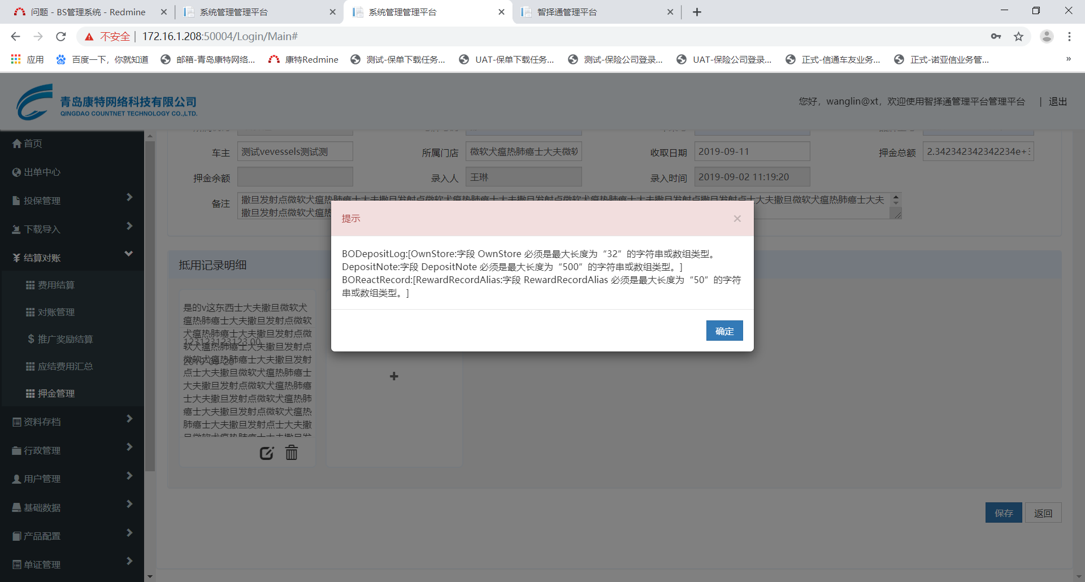Click the 录入人 field showing 王琳
The height and width of the screenshot is (582, 1085).
[524, 177]
